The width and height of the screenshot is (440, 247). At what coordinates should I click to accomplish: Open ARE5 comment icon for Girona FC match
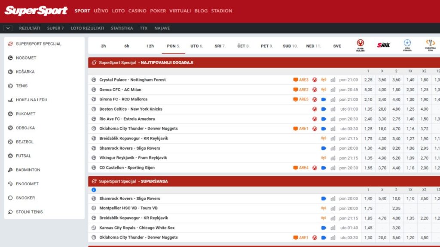coord(300,99)
